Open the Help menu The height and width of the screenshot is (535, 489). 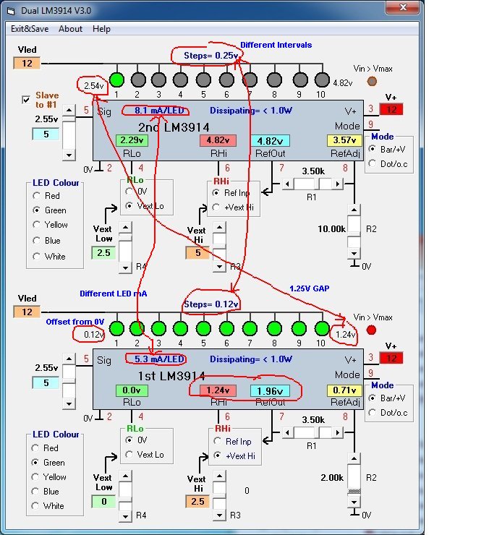[x=101, y=29]
